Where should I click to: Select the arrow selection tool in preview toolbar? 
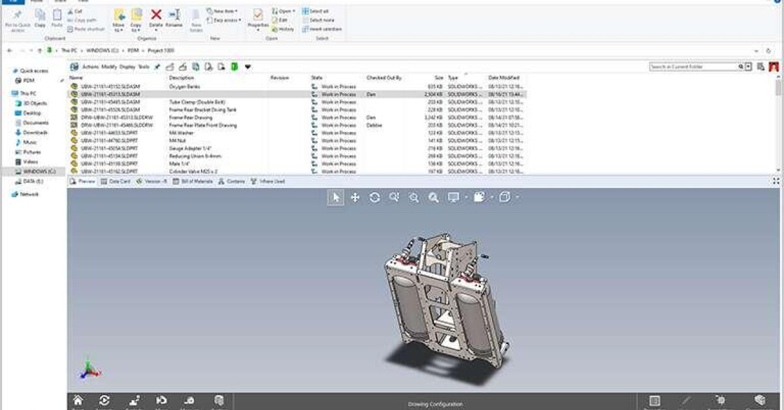tap(335, 197)
